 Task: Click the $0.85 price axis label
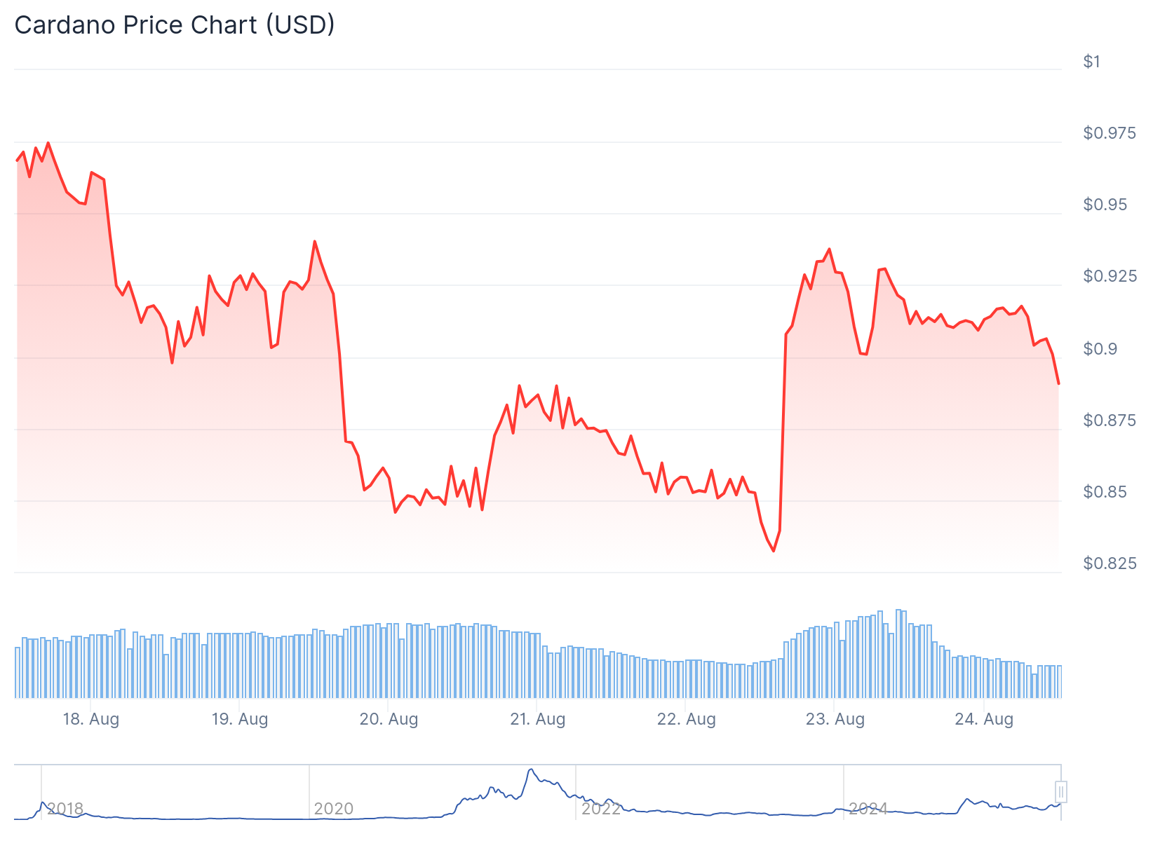1105,492
